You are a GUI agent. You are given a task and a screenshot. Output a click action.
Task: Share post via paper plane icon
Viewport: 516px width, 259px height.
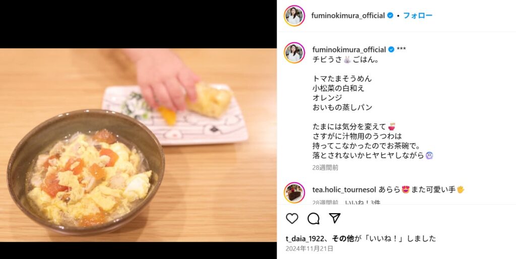click(335, 218)
